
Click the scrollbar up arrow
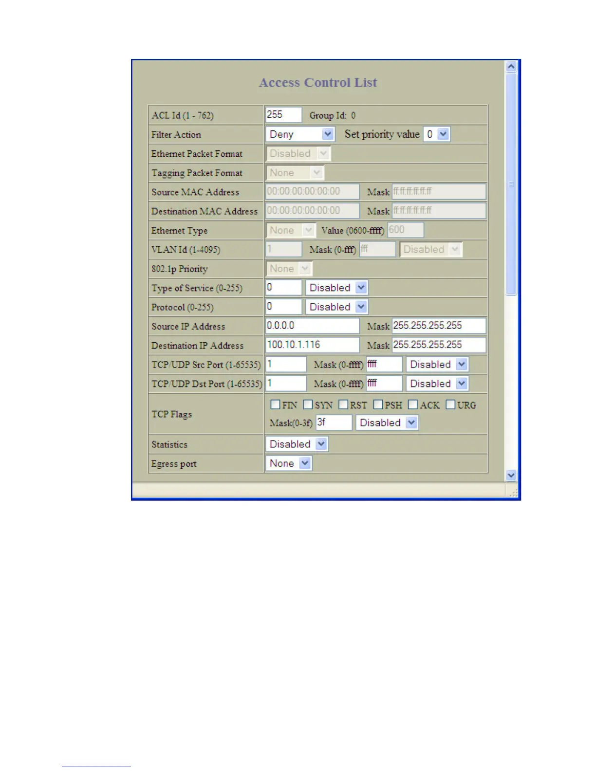pos(511,67)
